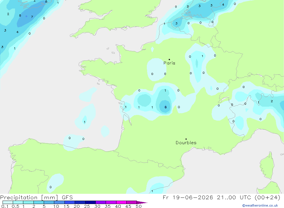Click the Dourbies city label
This screenshot has width=284, height=208.
[186, 143]
